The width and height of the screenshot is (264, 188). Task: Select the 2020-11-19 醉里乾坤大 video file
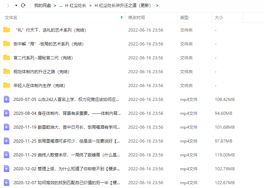[67, 127]
